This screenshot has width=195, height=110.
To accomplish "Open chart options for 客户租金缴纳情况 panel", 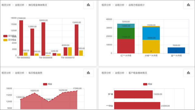I will point(188,73).
